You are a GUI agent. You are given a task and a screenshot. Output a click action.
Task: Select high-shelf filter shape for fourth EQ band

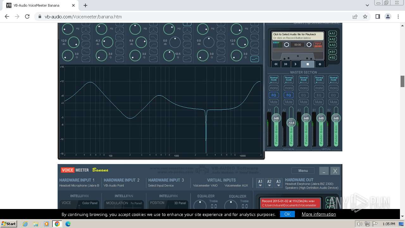[187, 59]
